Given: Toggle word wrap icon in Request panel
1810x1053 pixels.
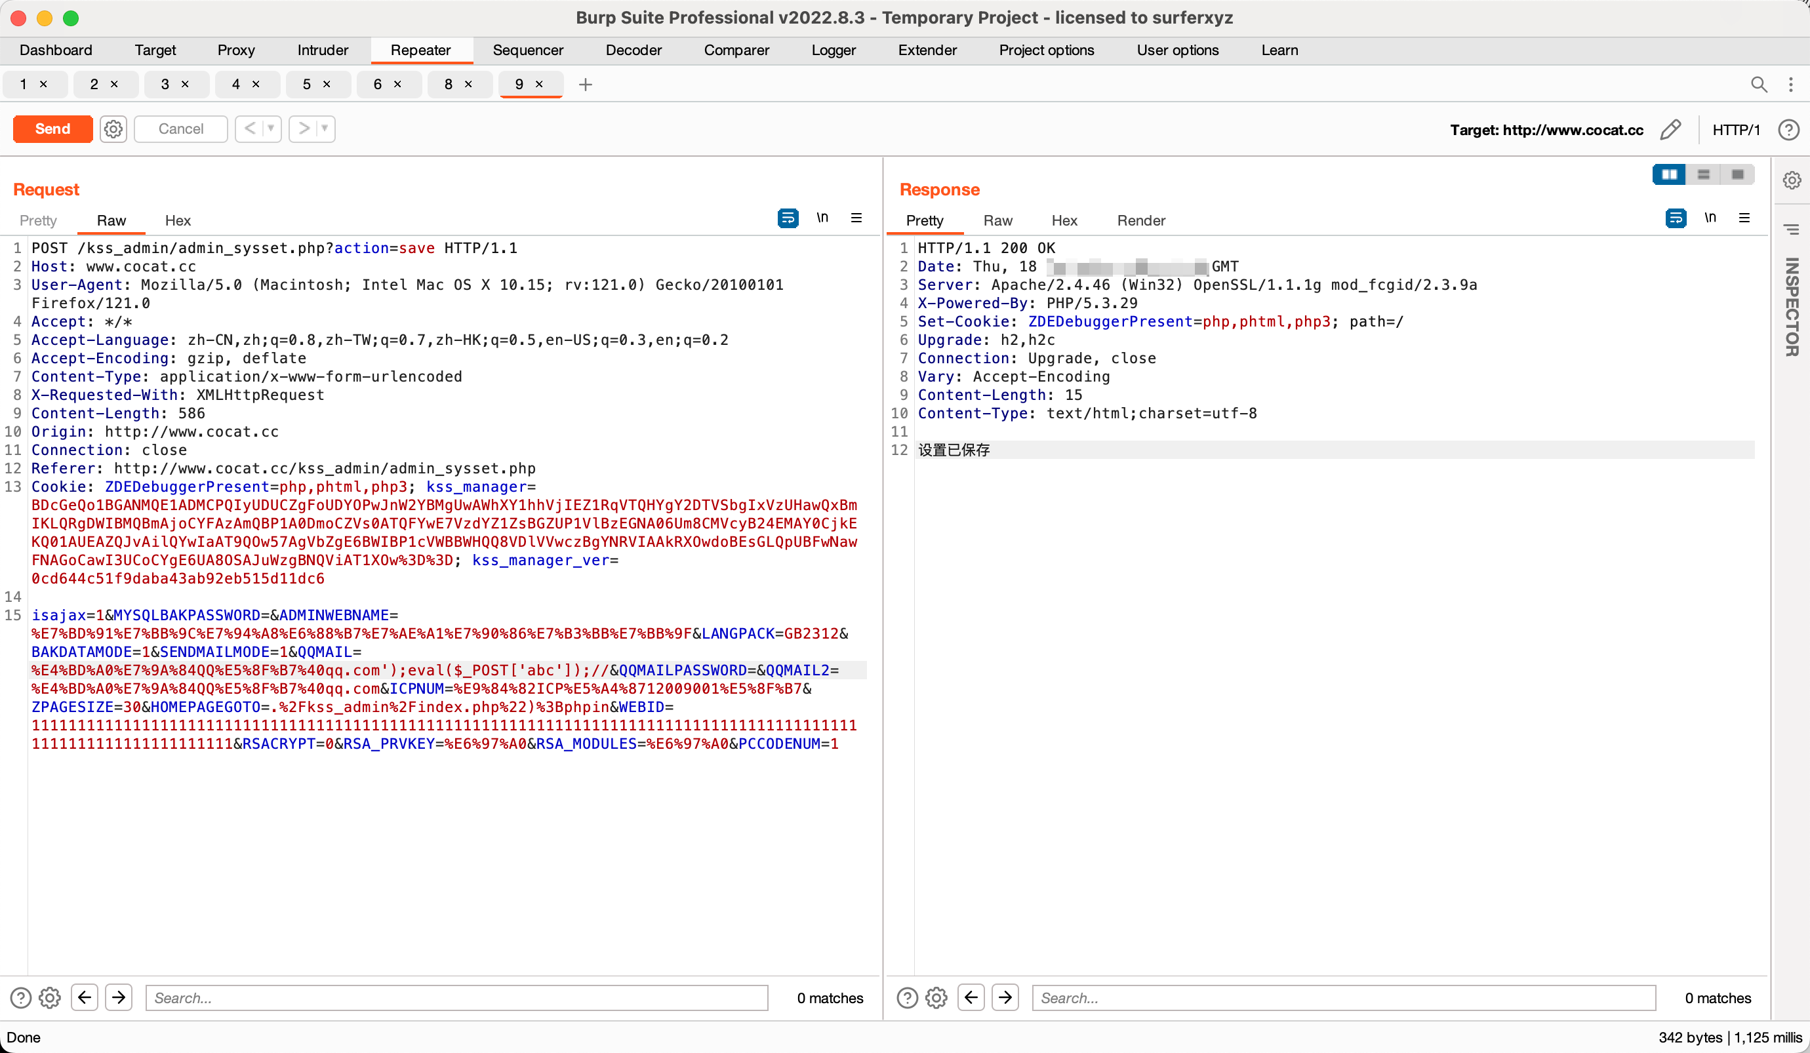Looking at the screenshot, I should (x=788, y=218).
